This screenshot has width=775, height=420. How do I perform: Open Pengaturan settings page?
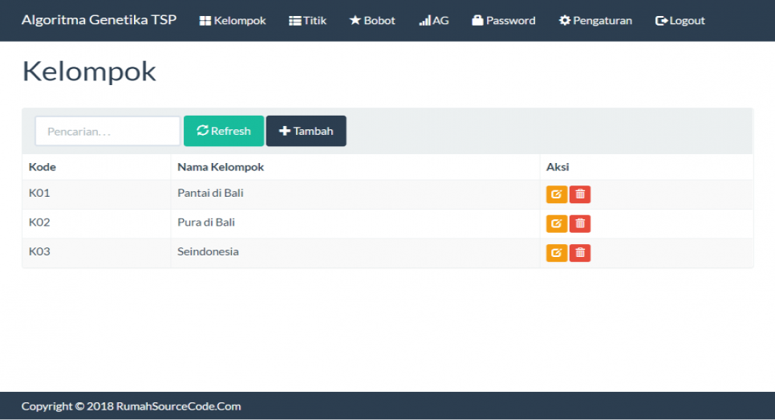pos(595,21)
